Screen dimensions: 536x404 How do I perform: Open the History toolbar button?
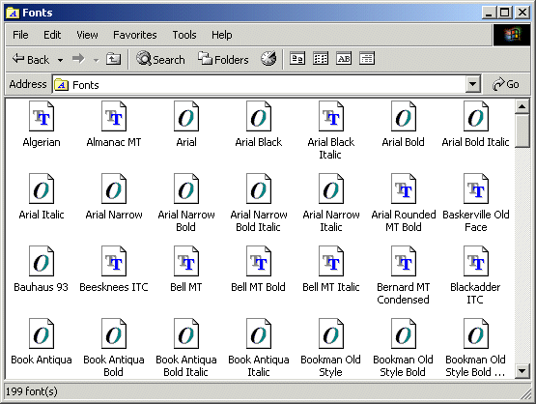268,59
